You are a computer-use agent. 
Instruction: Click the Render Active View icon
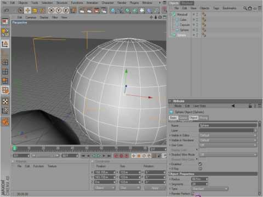coord(82,10)
